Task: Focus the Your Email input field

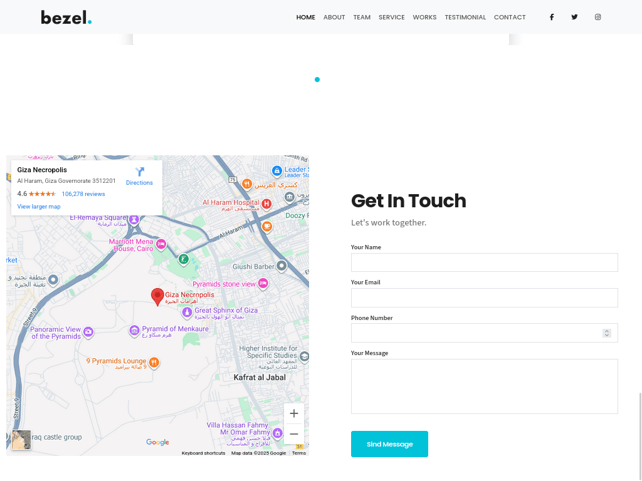Action: 485,297
